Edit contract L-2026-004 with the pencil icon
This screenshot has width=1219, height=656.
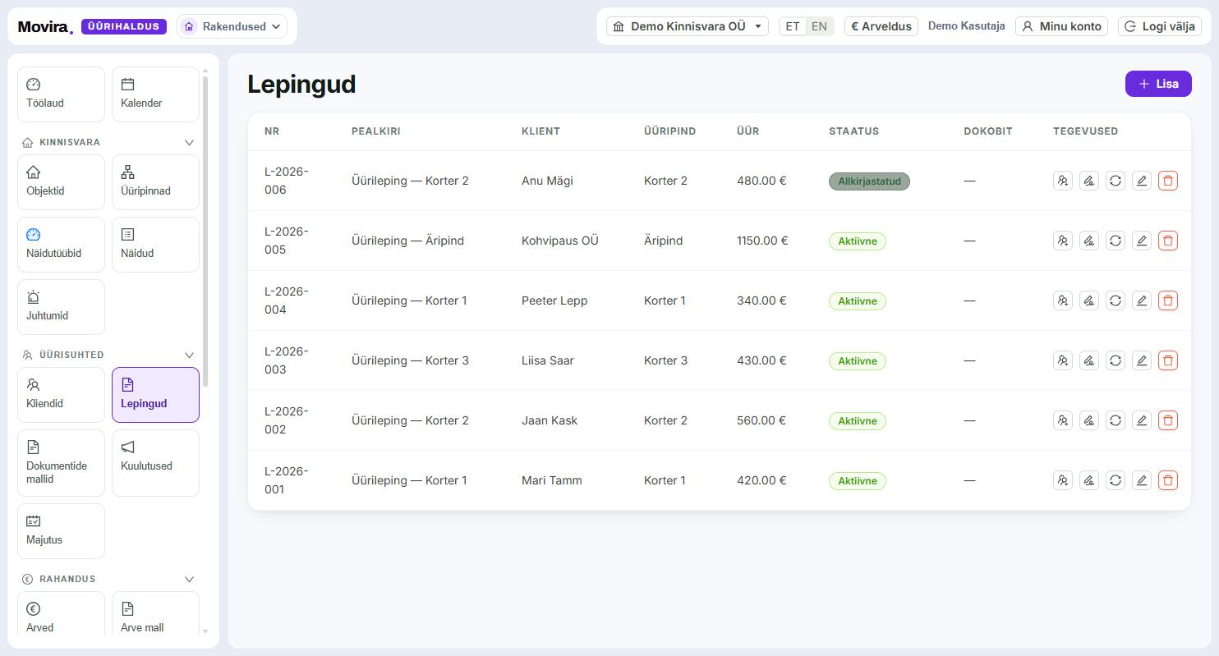[1142, 300]
